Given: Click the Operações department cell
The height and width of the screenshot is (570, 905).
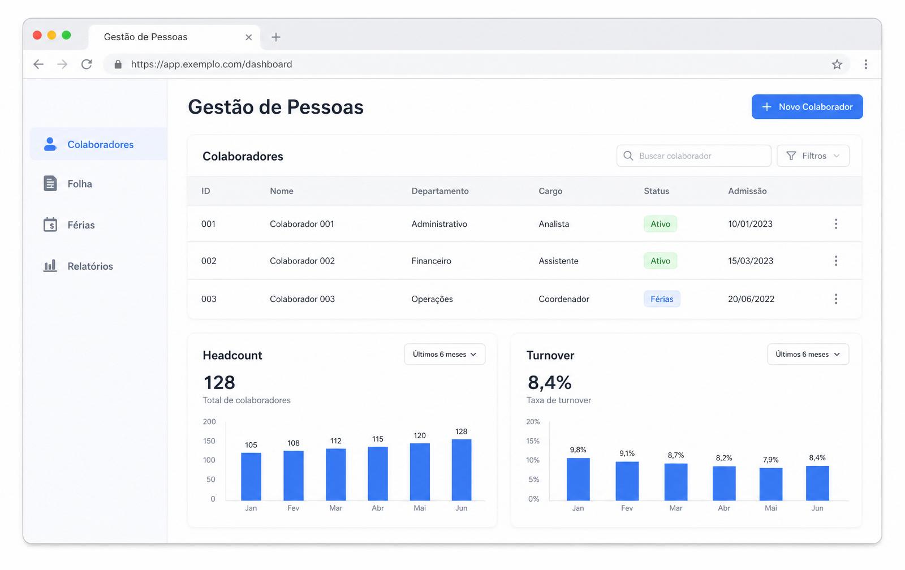Looking at the screenshot, I should (432, 299).
